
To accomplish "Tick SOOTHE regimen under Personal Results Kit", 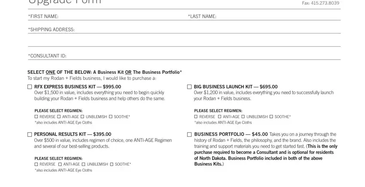I will [112, 164].
